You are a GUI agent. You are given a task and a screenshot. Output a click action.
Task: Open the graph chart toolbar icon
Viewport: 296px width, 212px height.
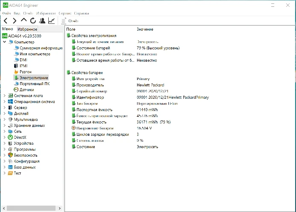(x=51, y=21)
